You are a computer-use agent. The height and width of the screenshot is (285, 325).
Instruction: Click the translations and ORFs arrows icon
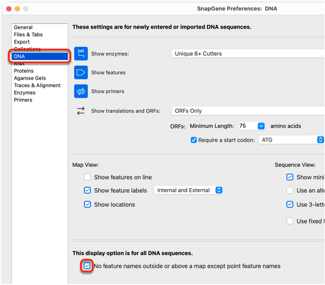click(x=81, y=111)
